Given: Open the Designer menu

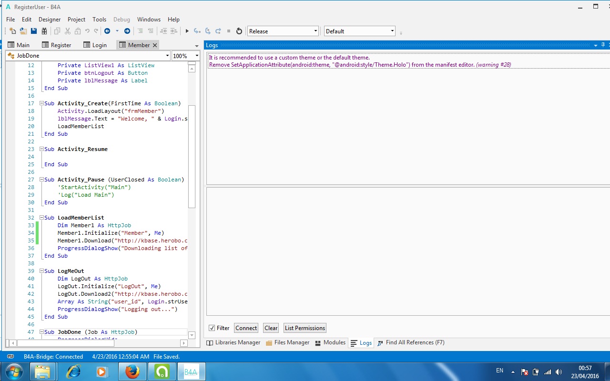Looking at the screenshot, I should point(50,20).
